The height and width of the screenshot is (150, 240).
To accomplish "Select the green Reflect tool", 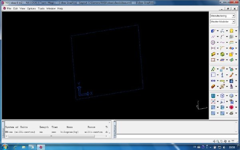I will tap(232, 60).
